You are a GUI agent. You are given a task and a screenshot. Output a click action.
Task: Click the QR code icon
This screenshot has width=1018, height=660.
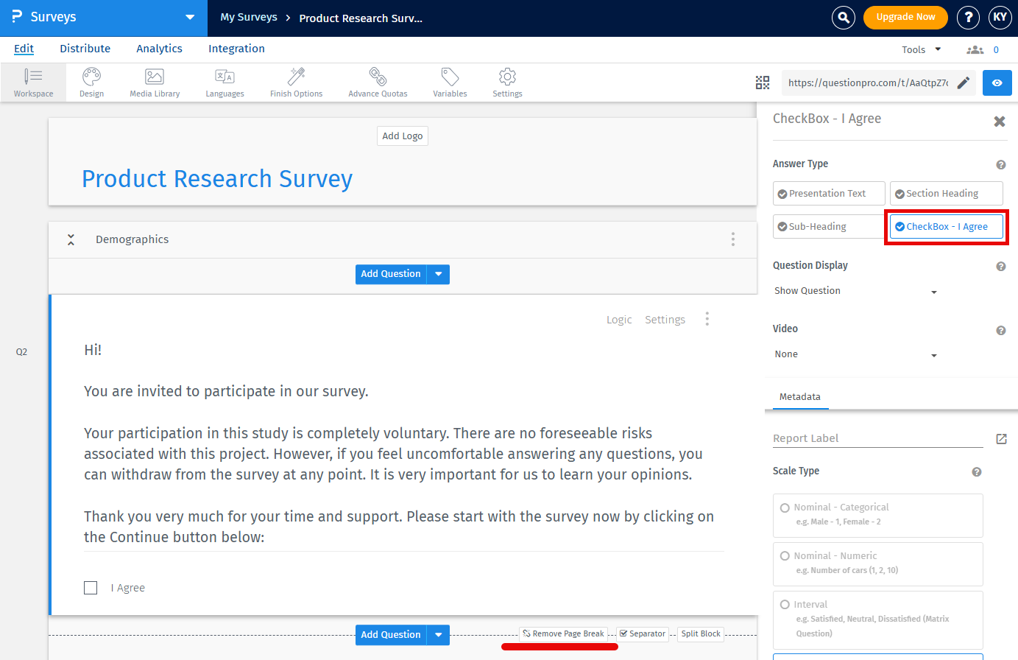point(763,82)
